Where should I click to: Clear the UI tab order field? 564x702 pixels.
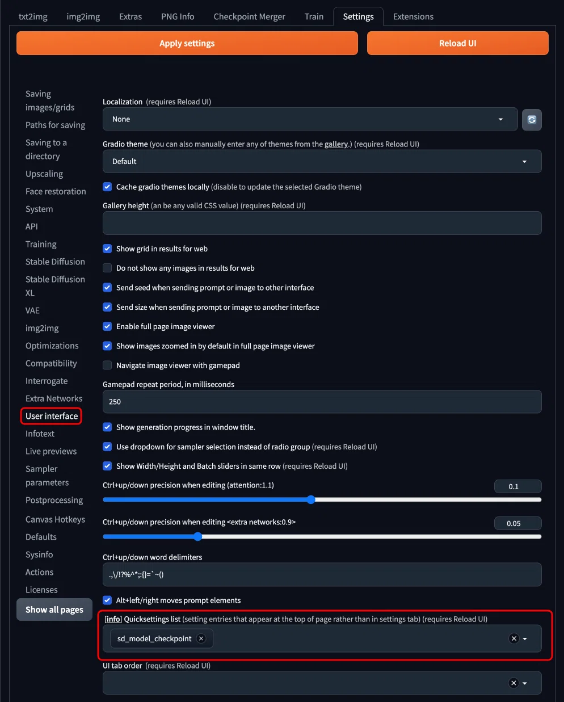point(514,683)
